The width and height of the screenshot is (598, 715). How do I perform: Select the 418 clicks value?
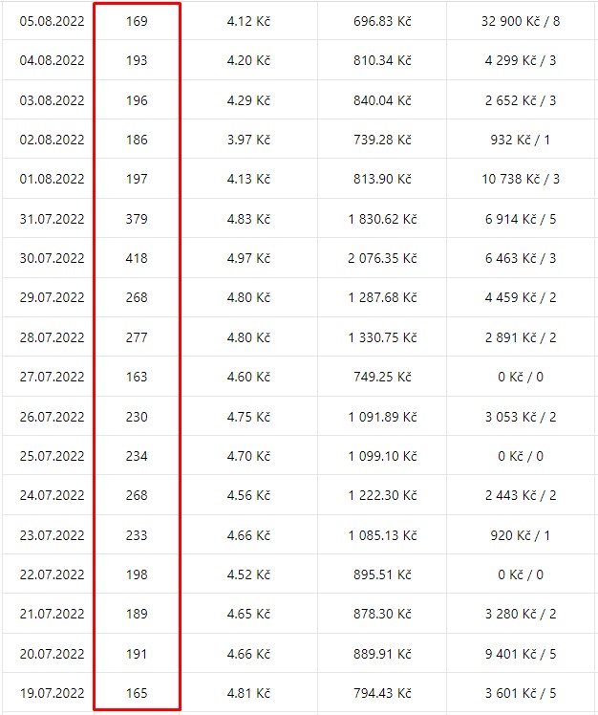tap(137, 258)
